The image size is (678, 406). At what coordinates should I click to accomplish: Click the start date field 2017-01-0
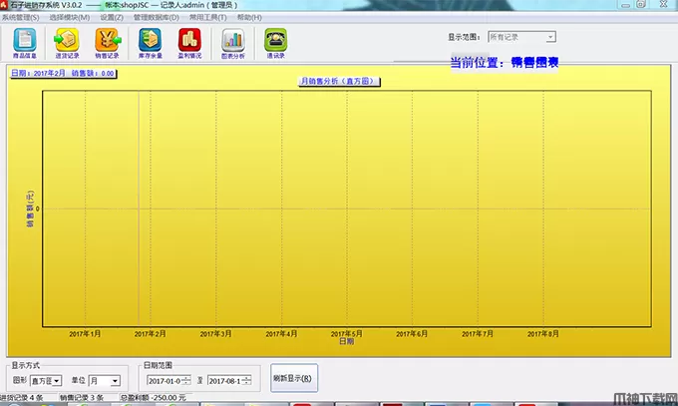tap(166, 380)
